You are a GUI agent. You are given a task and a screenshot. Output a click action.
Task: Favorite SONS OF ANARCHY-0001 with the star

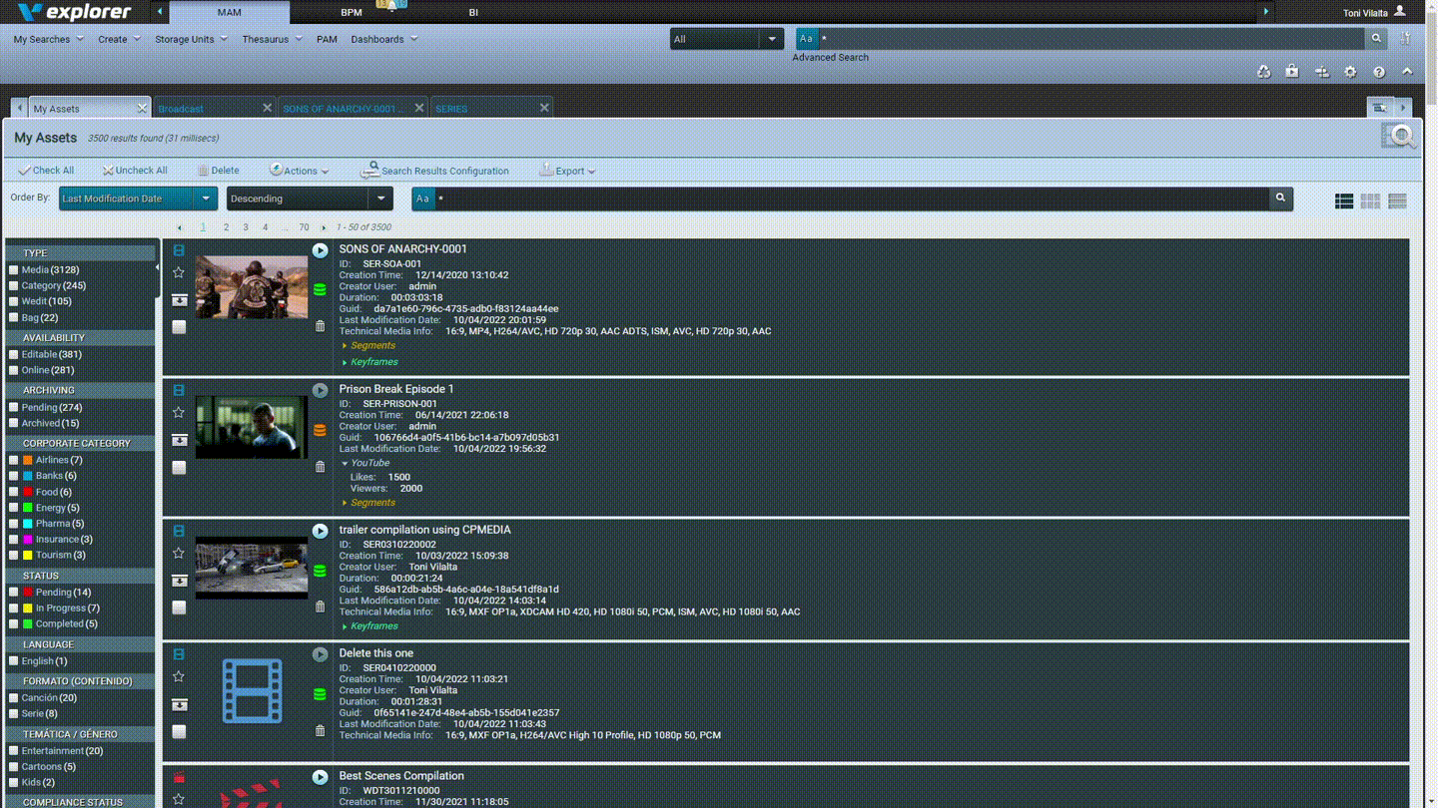click(x=179, y=272)
